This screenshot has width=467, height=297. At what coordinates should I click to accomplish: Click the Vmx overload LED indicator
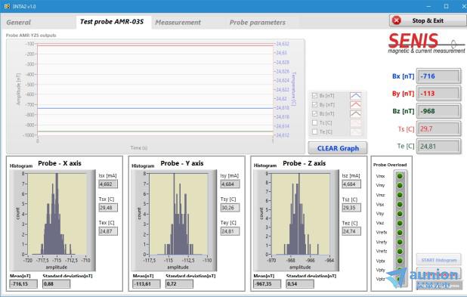400,176
